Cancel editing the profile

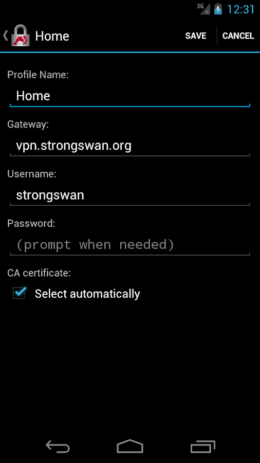pyautogui.click(x=238, y=35)
